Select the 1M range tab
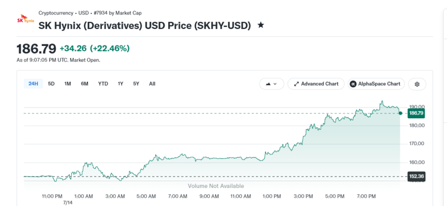This screenshot has width=447, height=206. point(67,84)
